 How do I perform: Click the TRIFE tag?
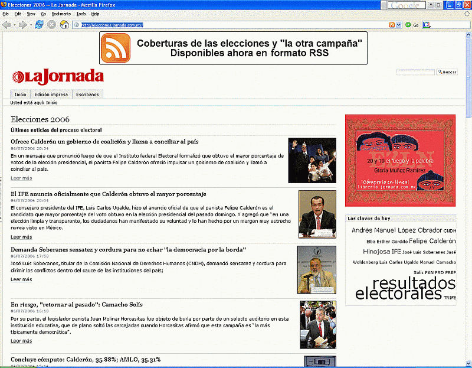[450, 298]
